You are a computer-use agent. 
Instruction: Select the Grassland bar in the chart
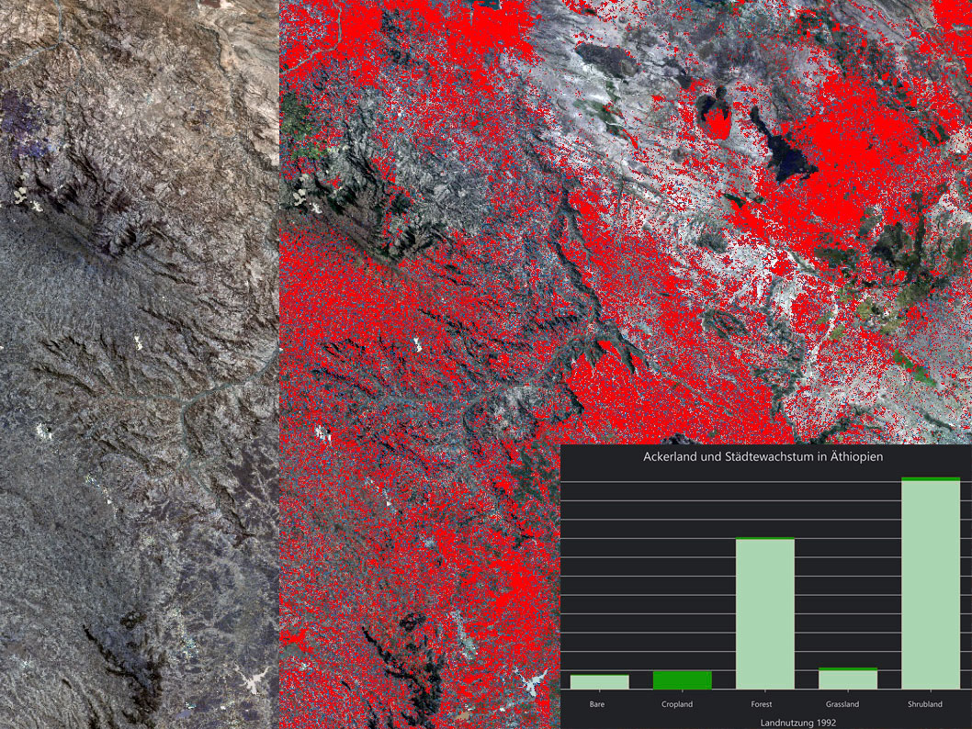[x=848, y=679]
